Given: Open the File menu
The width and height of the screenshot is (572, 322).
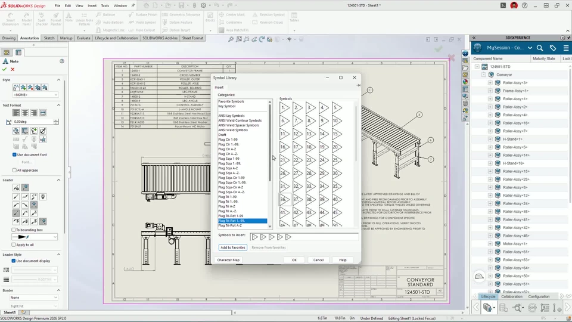Looking at the screenshot, I should tap(57, 5).
